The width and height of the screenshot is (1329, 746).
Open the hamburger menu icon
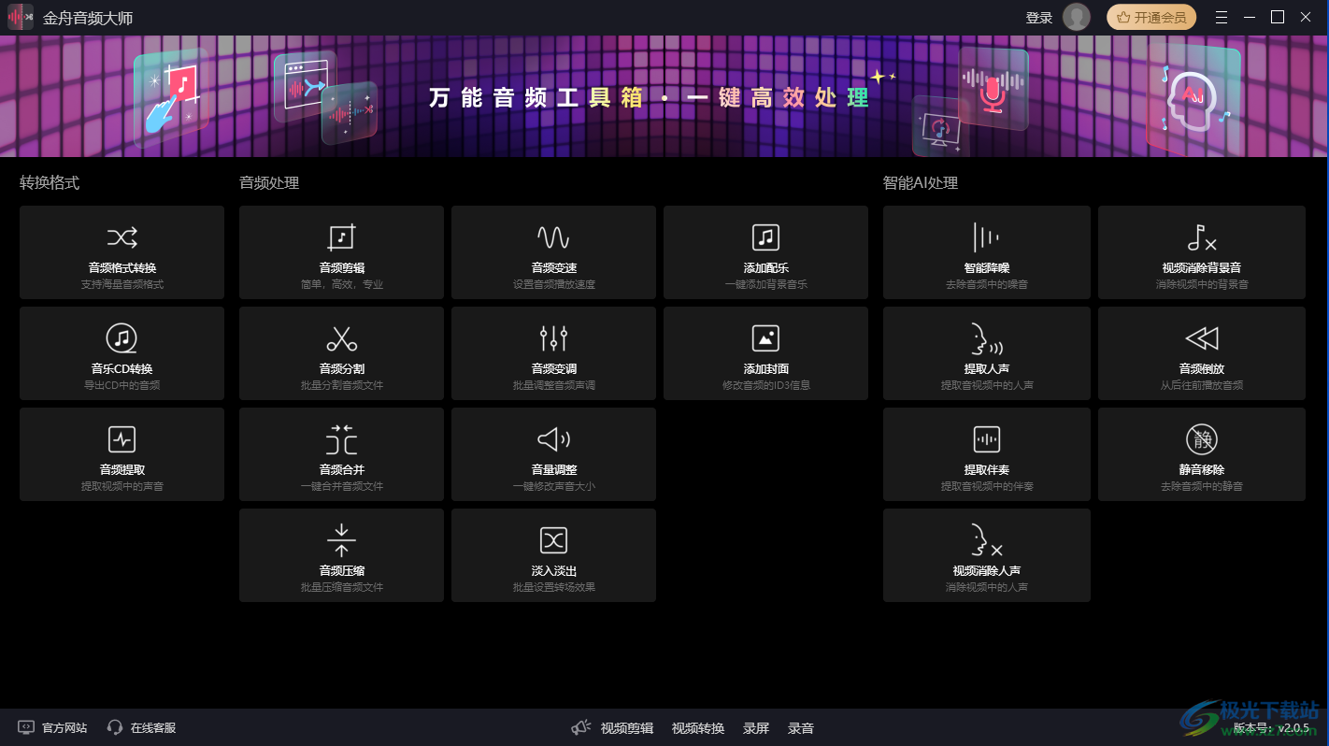click(x=1222, y=17)
